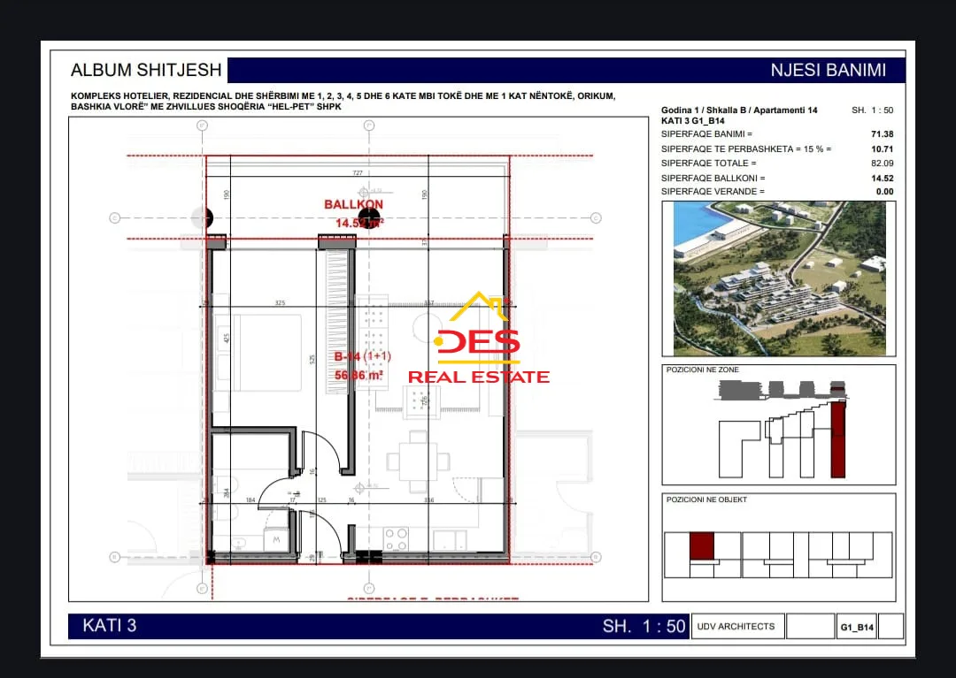This screenshot has height=678, width=956.
Task: Click the four-burner stove symbol in the kitchen
Action: [396, 538]
